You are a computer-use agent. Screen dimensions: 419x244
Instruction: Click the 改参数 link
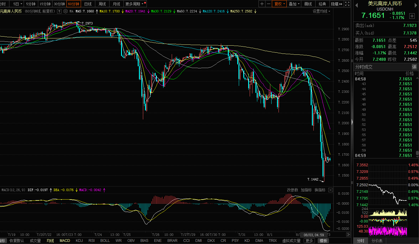292,190
